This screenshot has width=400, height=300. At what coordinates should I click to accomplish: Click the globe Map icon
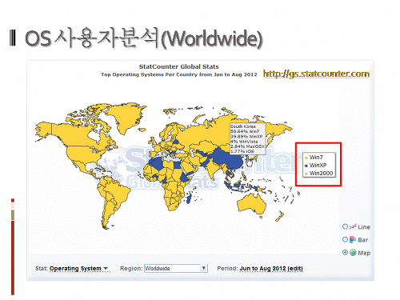[x=353, y=252]
